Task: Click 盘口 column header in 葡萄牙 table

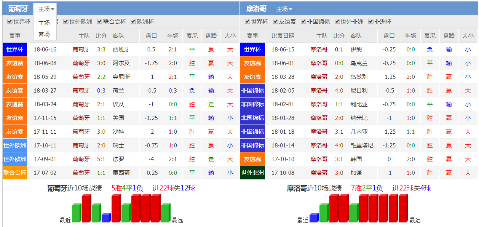Action: (151, 36)
